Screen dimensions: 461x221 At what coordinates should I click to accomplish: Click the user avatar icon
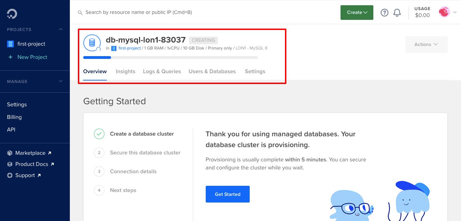pos(444,12)
